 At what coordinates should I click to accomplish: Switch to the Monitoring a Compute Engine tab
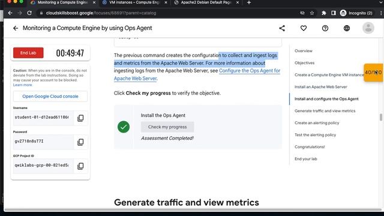pyautogui.click(x=62, y=2)
